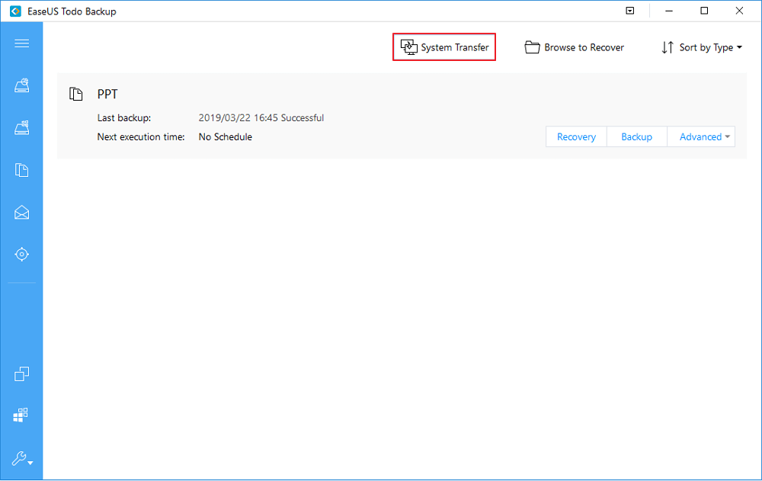Open Browse to Recover
Viewport: 762px width, 481px height.
pyautogui.click(x=574, y=46)
